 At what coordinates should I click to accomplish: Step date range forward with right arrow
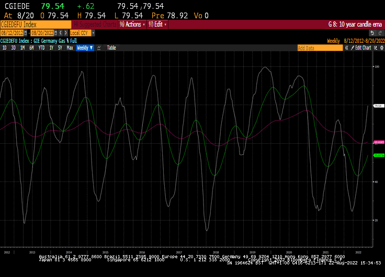click(65, 32)
